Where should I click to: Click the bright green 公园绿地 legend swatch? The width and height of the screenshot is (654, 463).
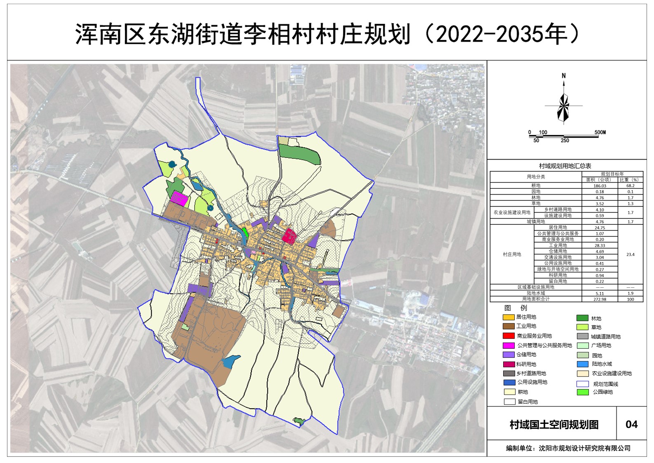pos(582,392)
